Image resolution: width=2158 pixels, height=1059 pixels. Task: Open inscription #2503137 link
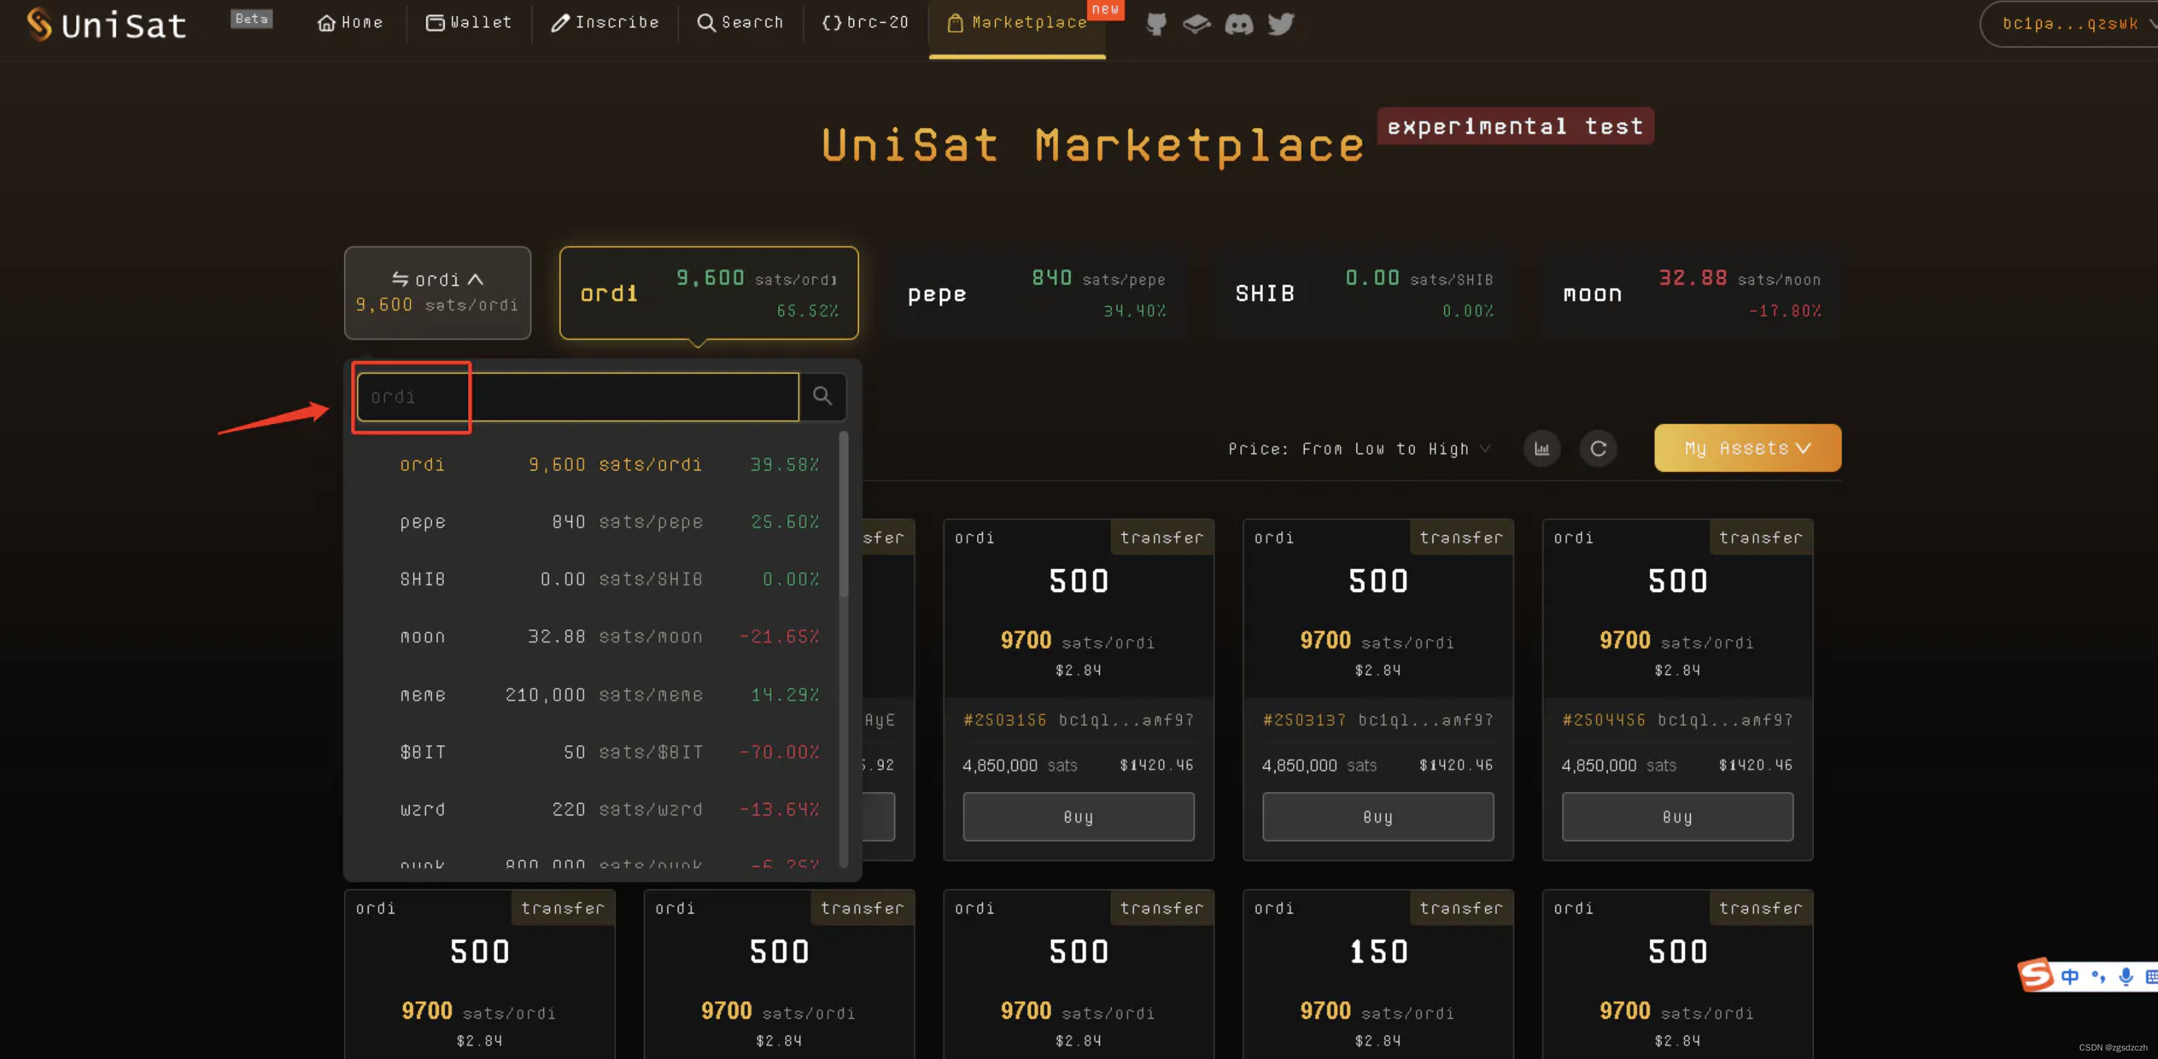1305,720
